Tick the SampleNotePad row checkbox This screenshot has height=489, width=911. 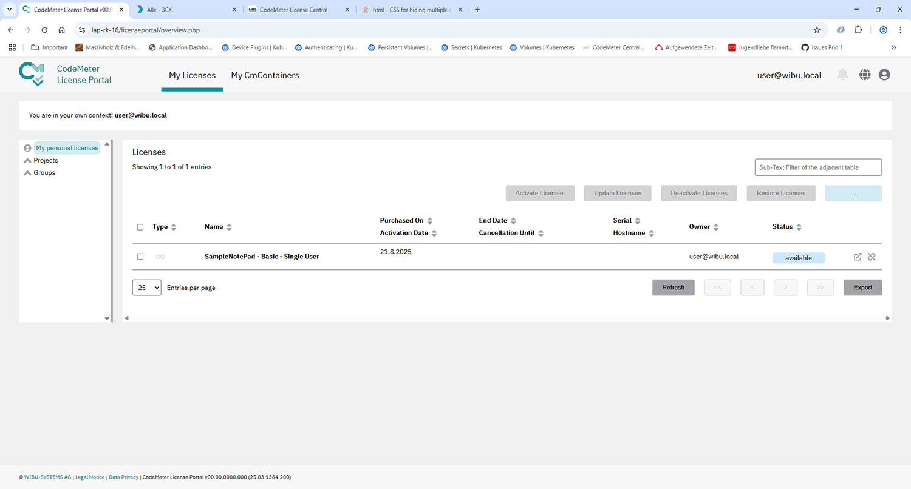[x=140, y=257]
